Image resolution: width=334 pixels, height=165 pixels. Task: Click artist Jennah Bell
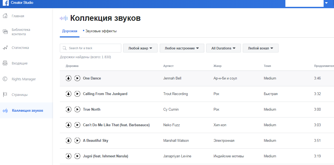tap(172, 78)
